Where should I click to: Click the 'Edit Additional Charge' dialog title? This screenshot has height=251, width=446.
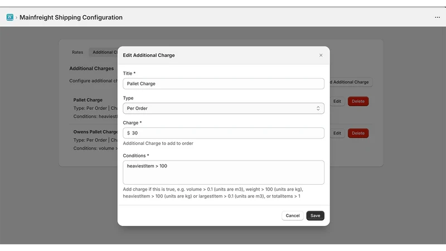coord(149,55)
